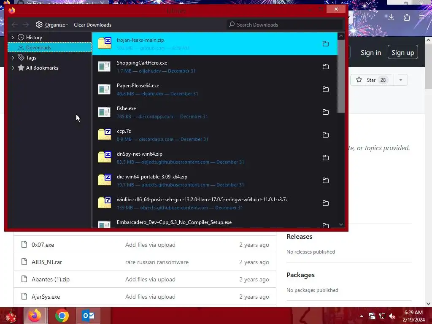
Task: Expand the All Bookmarks tree node
Action: pos(13,68)
